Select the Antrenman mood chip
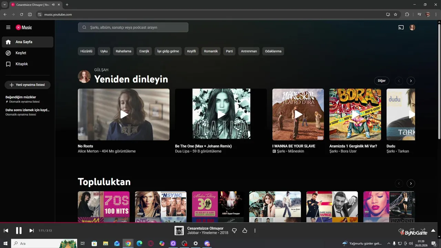Screen dimensions: 441x248 coord(249,51)
